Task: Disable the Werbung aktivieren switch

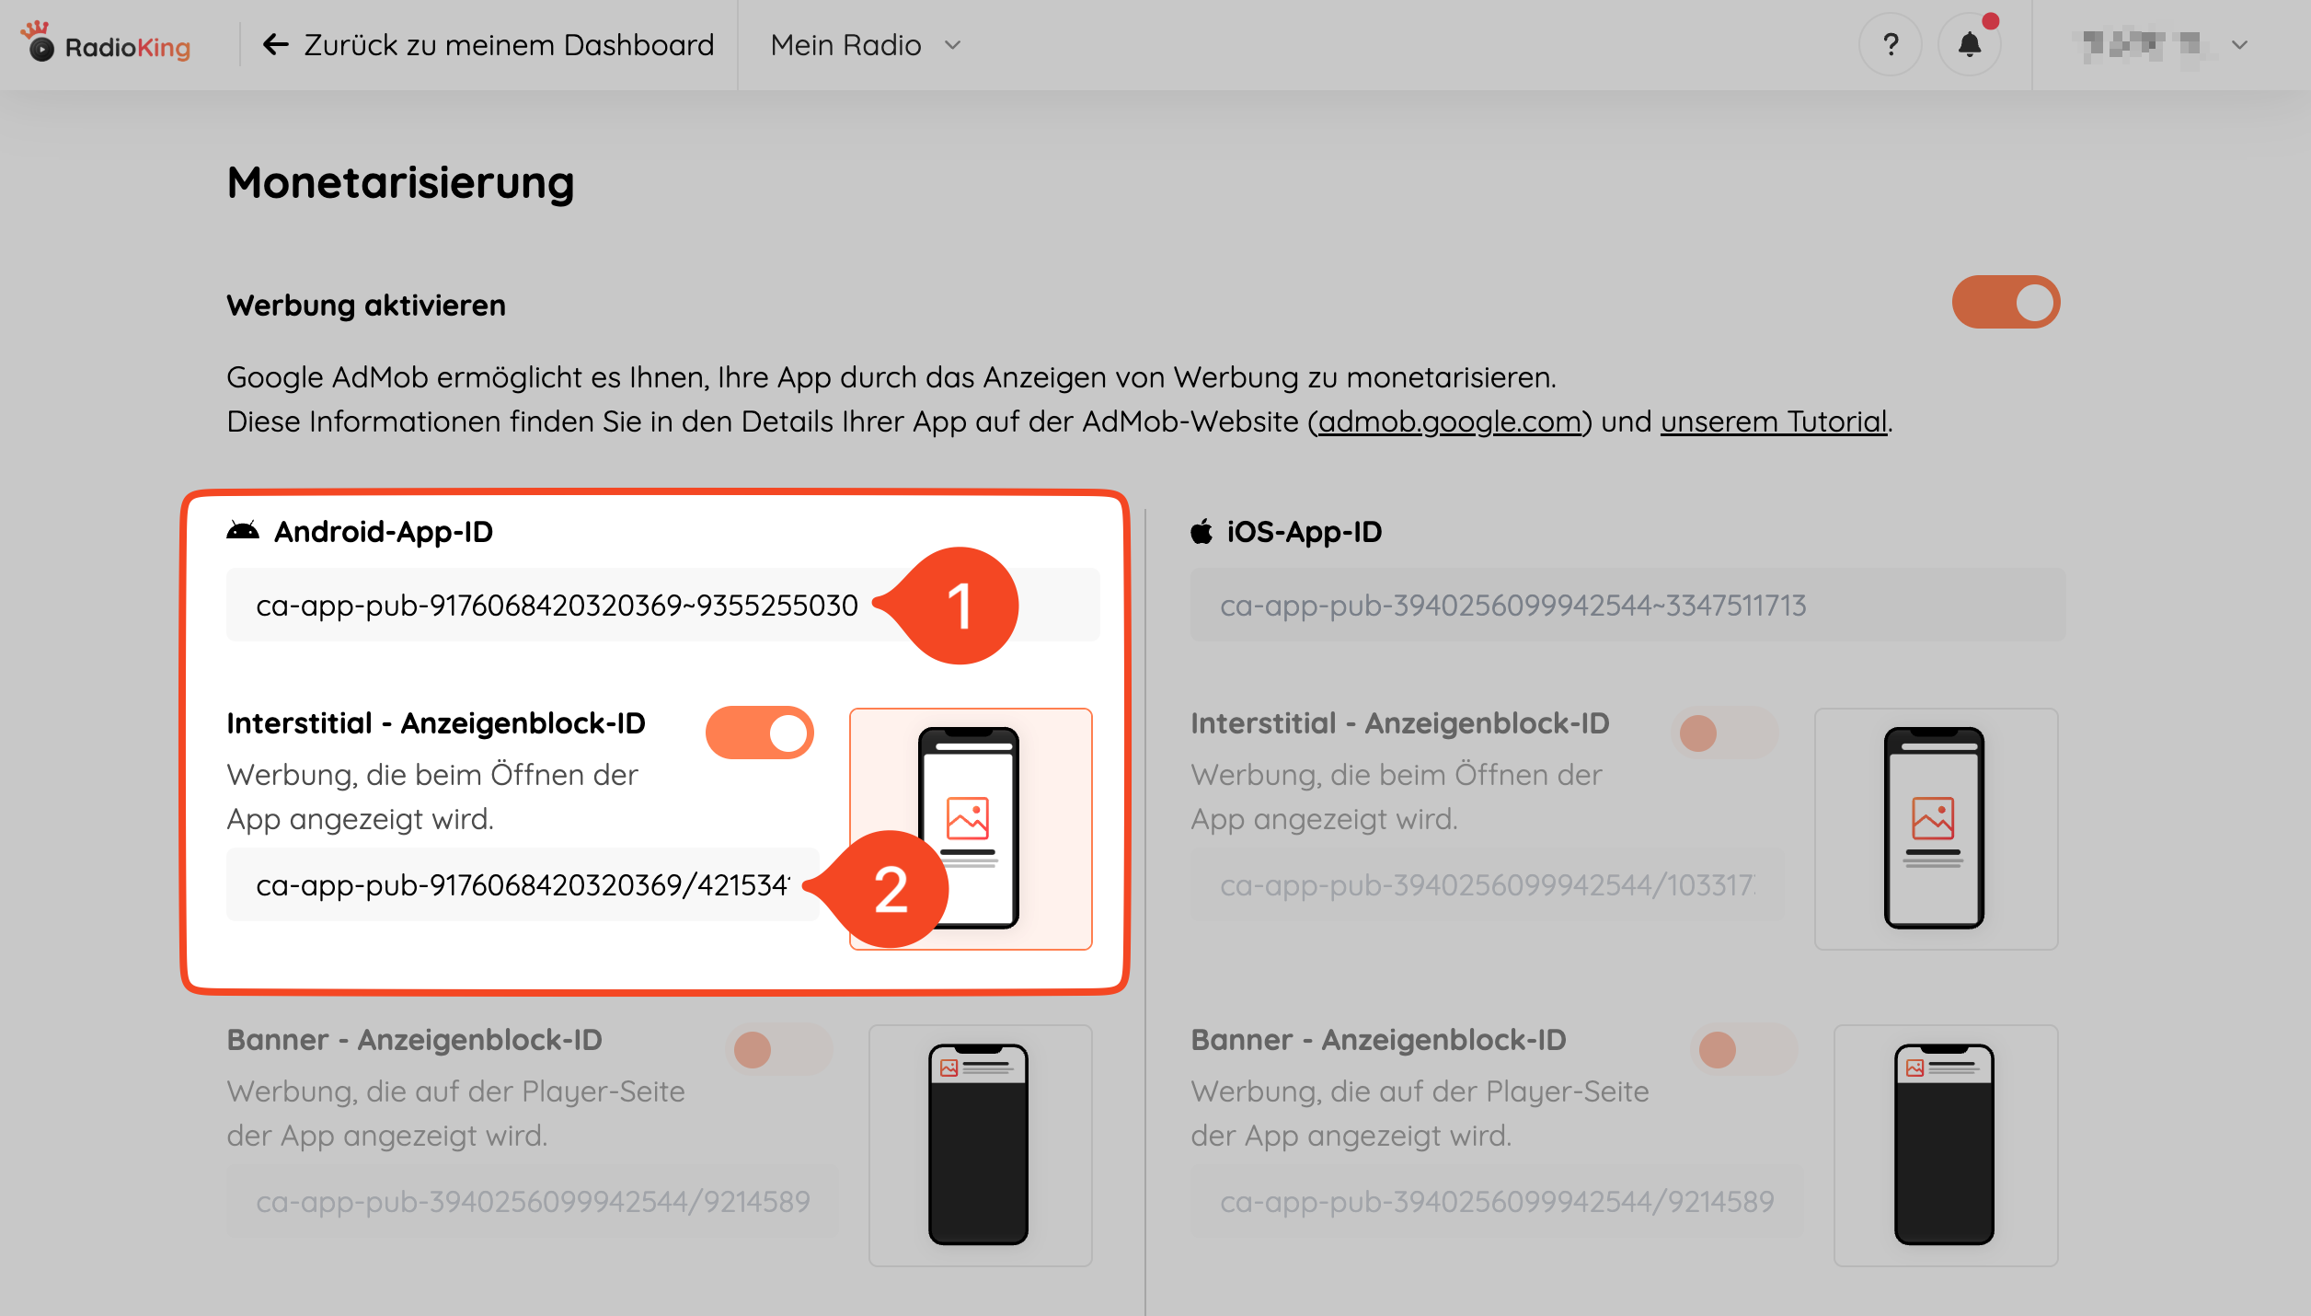Action: (x=2006, y=303)
